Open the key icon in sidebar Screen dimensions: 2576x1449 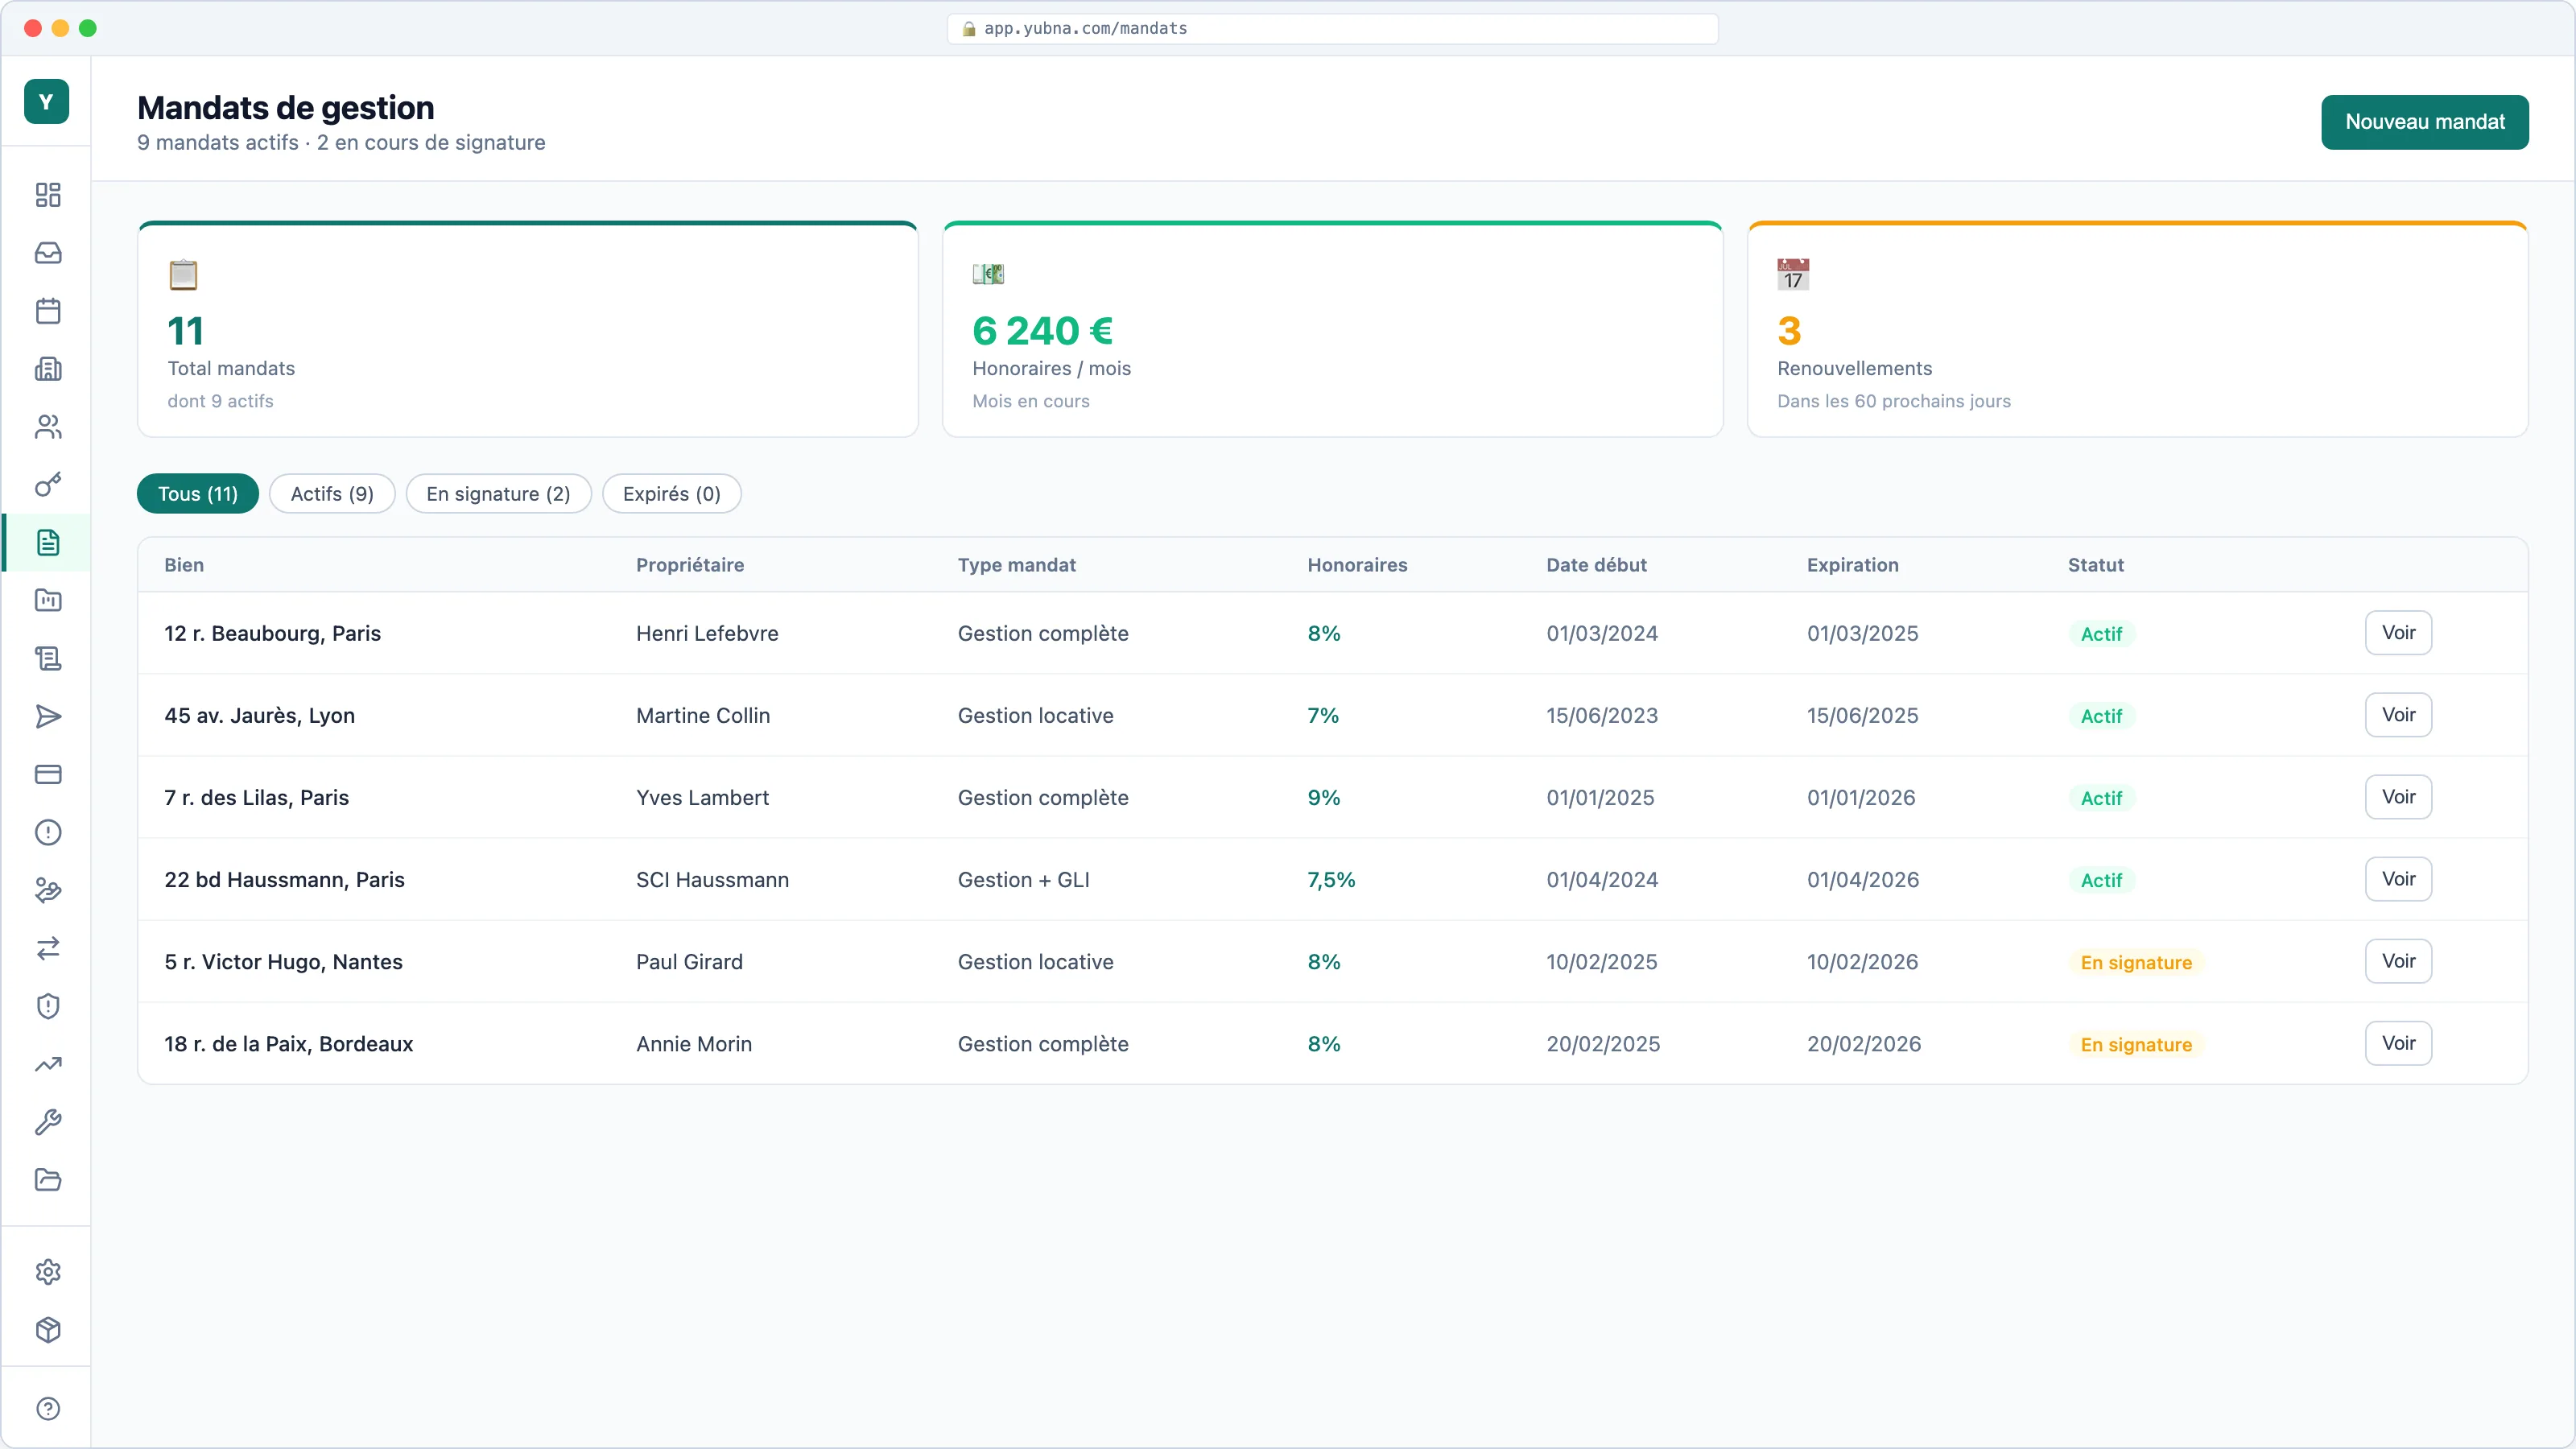pyautogui.click(x=48, y=485)
